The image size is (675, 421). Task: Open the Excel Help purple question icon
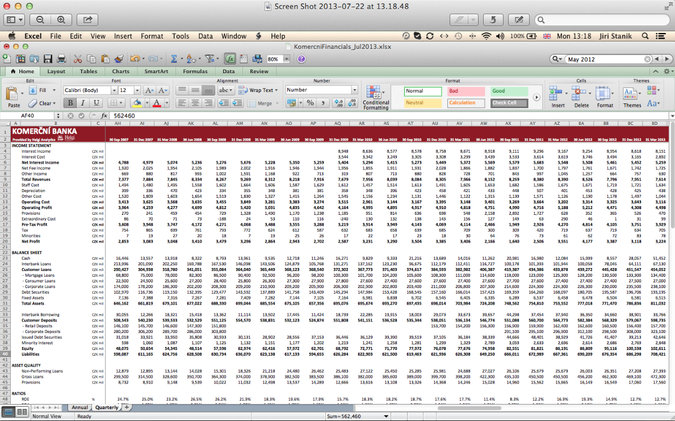[301, 59]
